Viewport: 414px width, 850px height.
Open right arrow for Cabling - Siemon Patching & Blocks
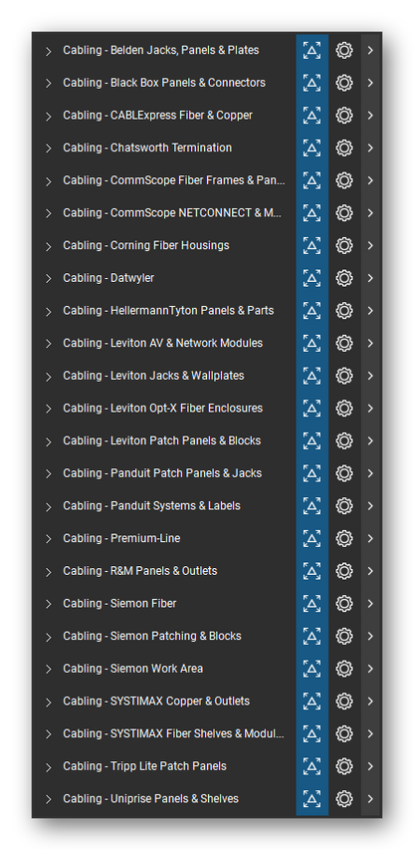pyautogui.click(x=370, y=636)
